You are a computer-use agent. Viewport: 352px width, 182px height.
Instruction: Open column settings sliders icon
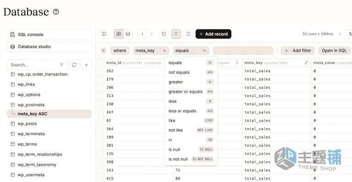[188, 34]
